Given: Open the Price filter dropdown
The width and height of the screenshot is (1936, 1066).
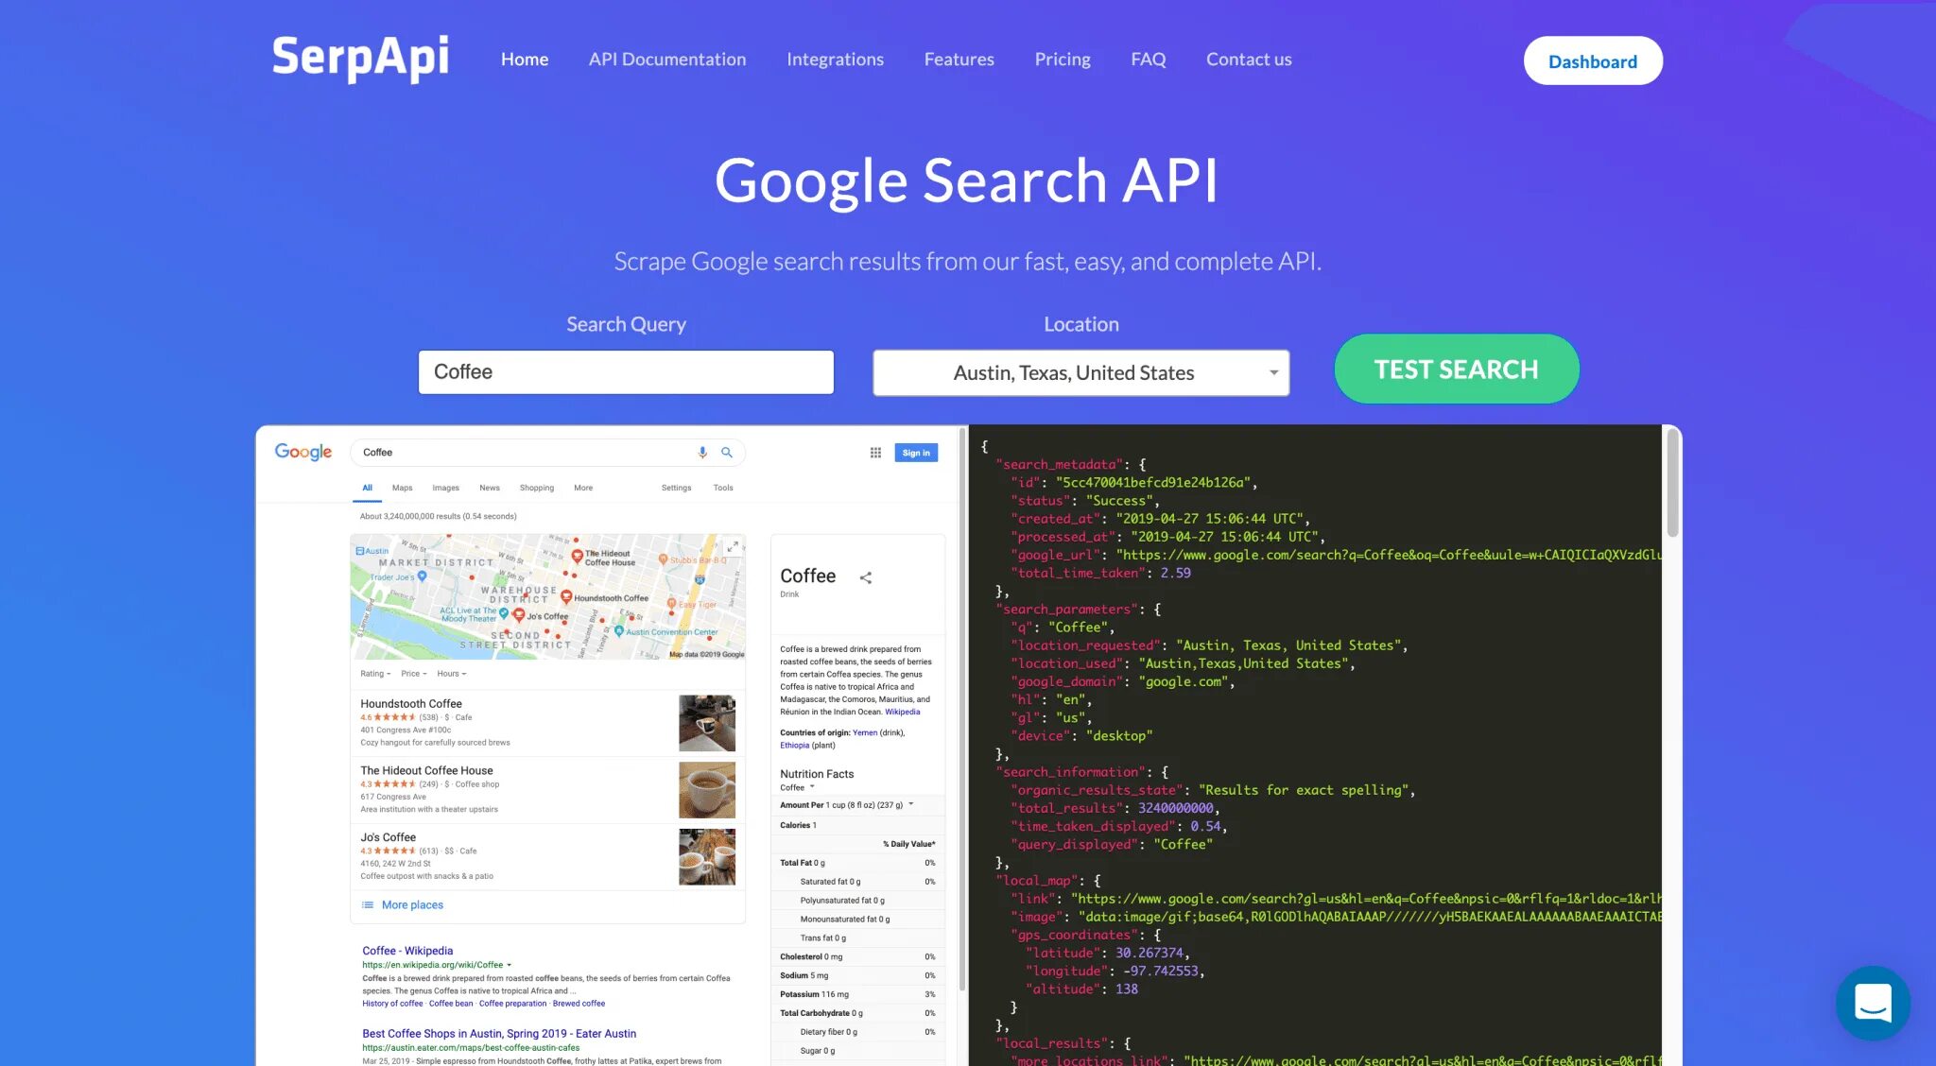Looking at the screenshot, I should (x=414, y=674).
